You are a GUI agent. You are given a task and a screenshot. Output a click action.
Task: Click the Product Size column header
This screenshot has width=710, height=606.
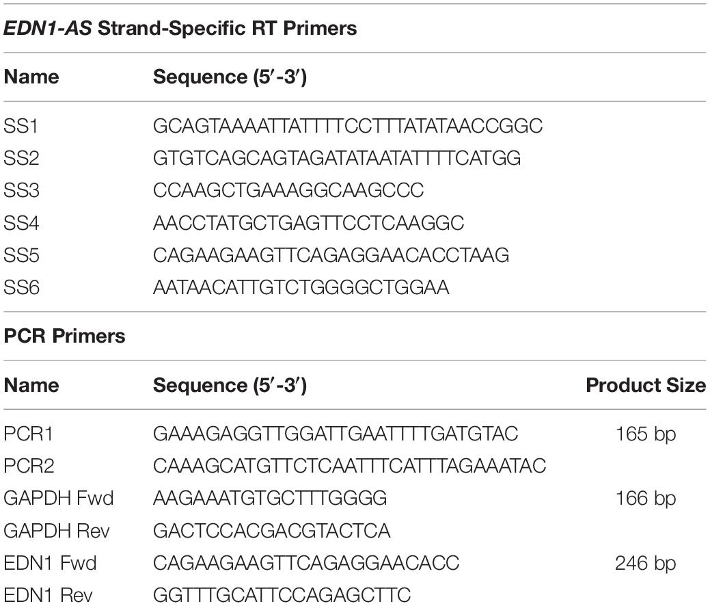click(646, 385)
